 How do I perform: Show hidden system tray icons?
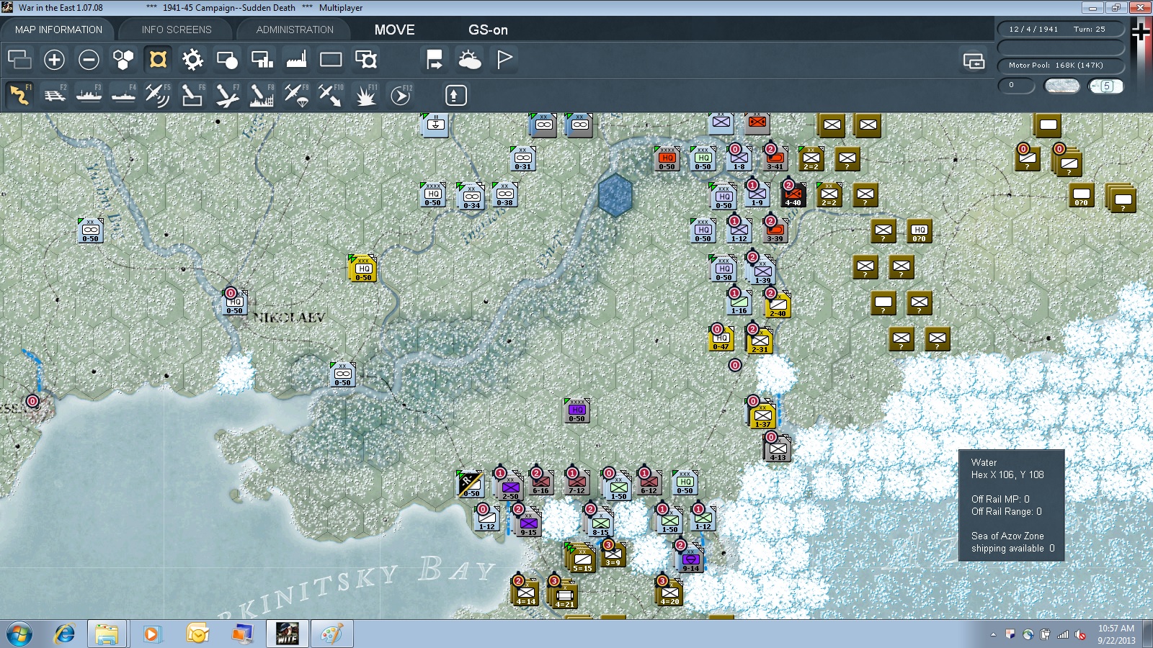(993, 635)
